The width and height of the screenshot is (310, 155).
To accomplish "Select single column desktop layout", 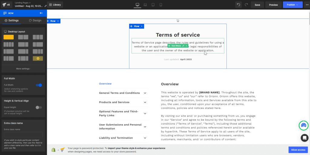I will click(x=8, y=37).
